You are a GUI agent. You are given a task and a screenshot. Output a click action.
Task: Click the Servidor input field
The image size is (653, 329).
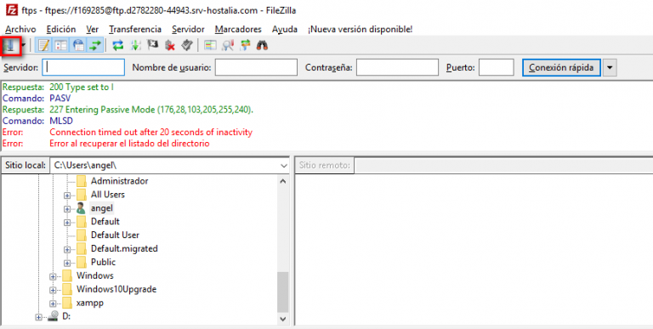click(x=83, y=67)
